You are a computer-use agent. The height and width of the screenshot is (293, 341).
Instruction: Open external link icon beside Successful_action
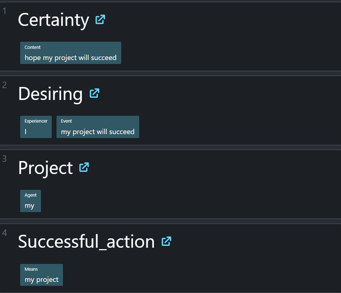(167, 241)
